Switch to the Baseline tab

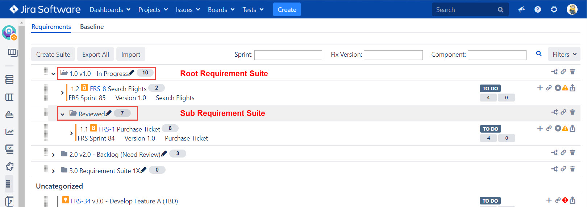pos(92,27)
